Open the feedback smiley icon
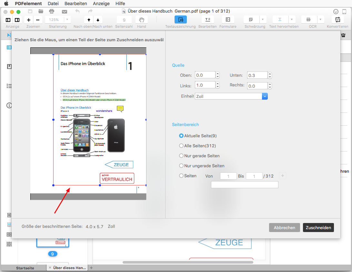Screen dimensions: 352x272 pyautogui.click(x=336, y=11)
